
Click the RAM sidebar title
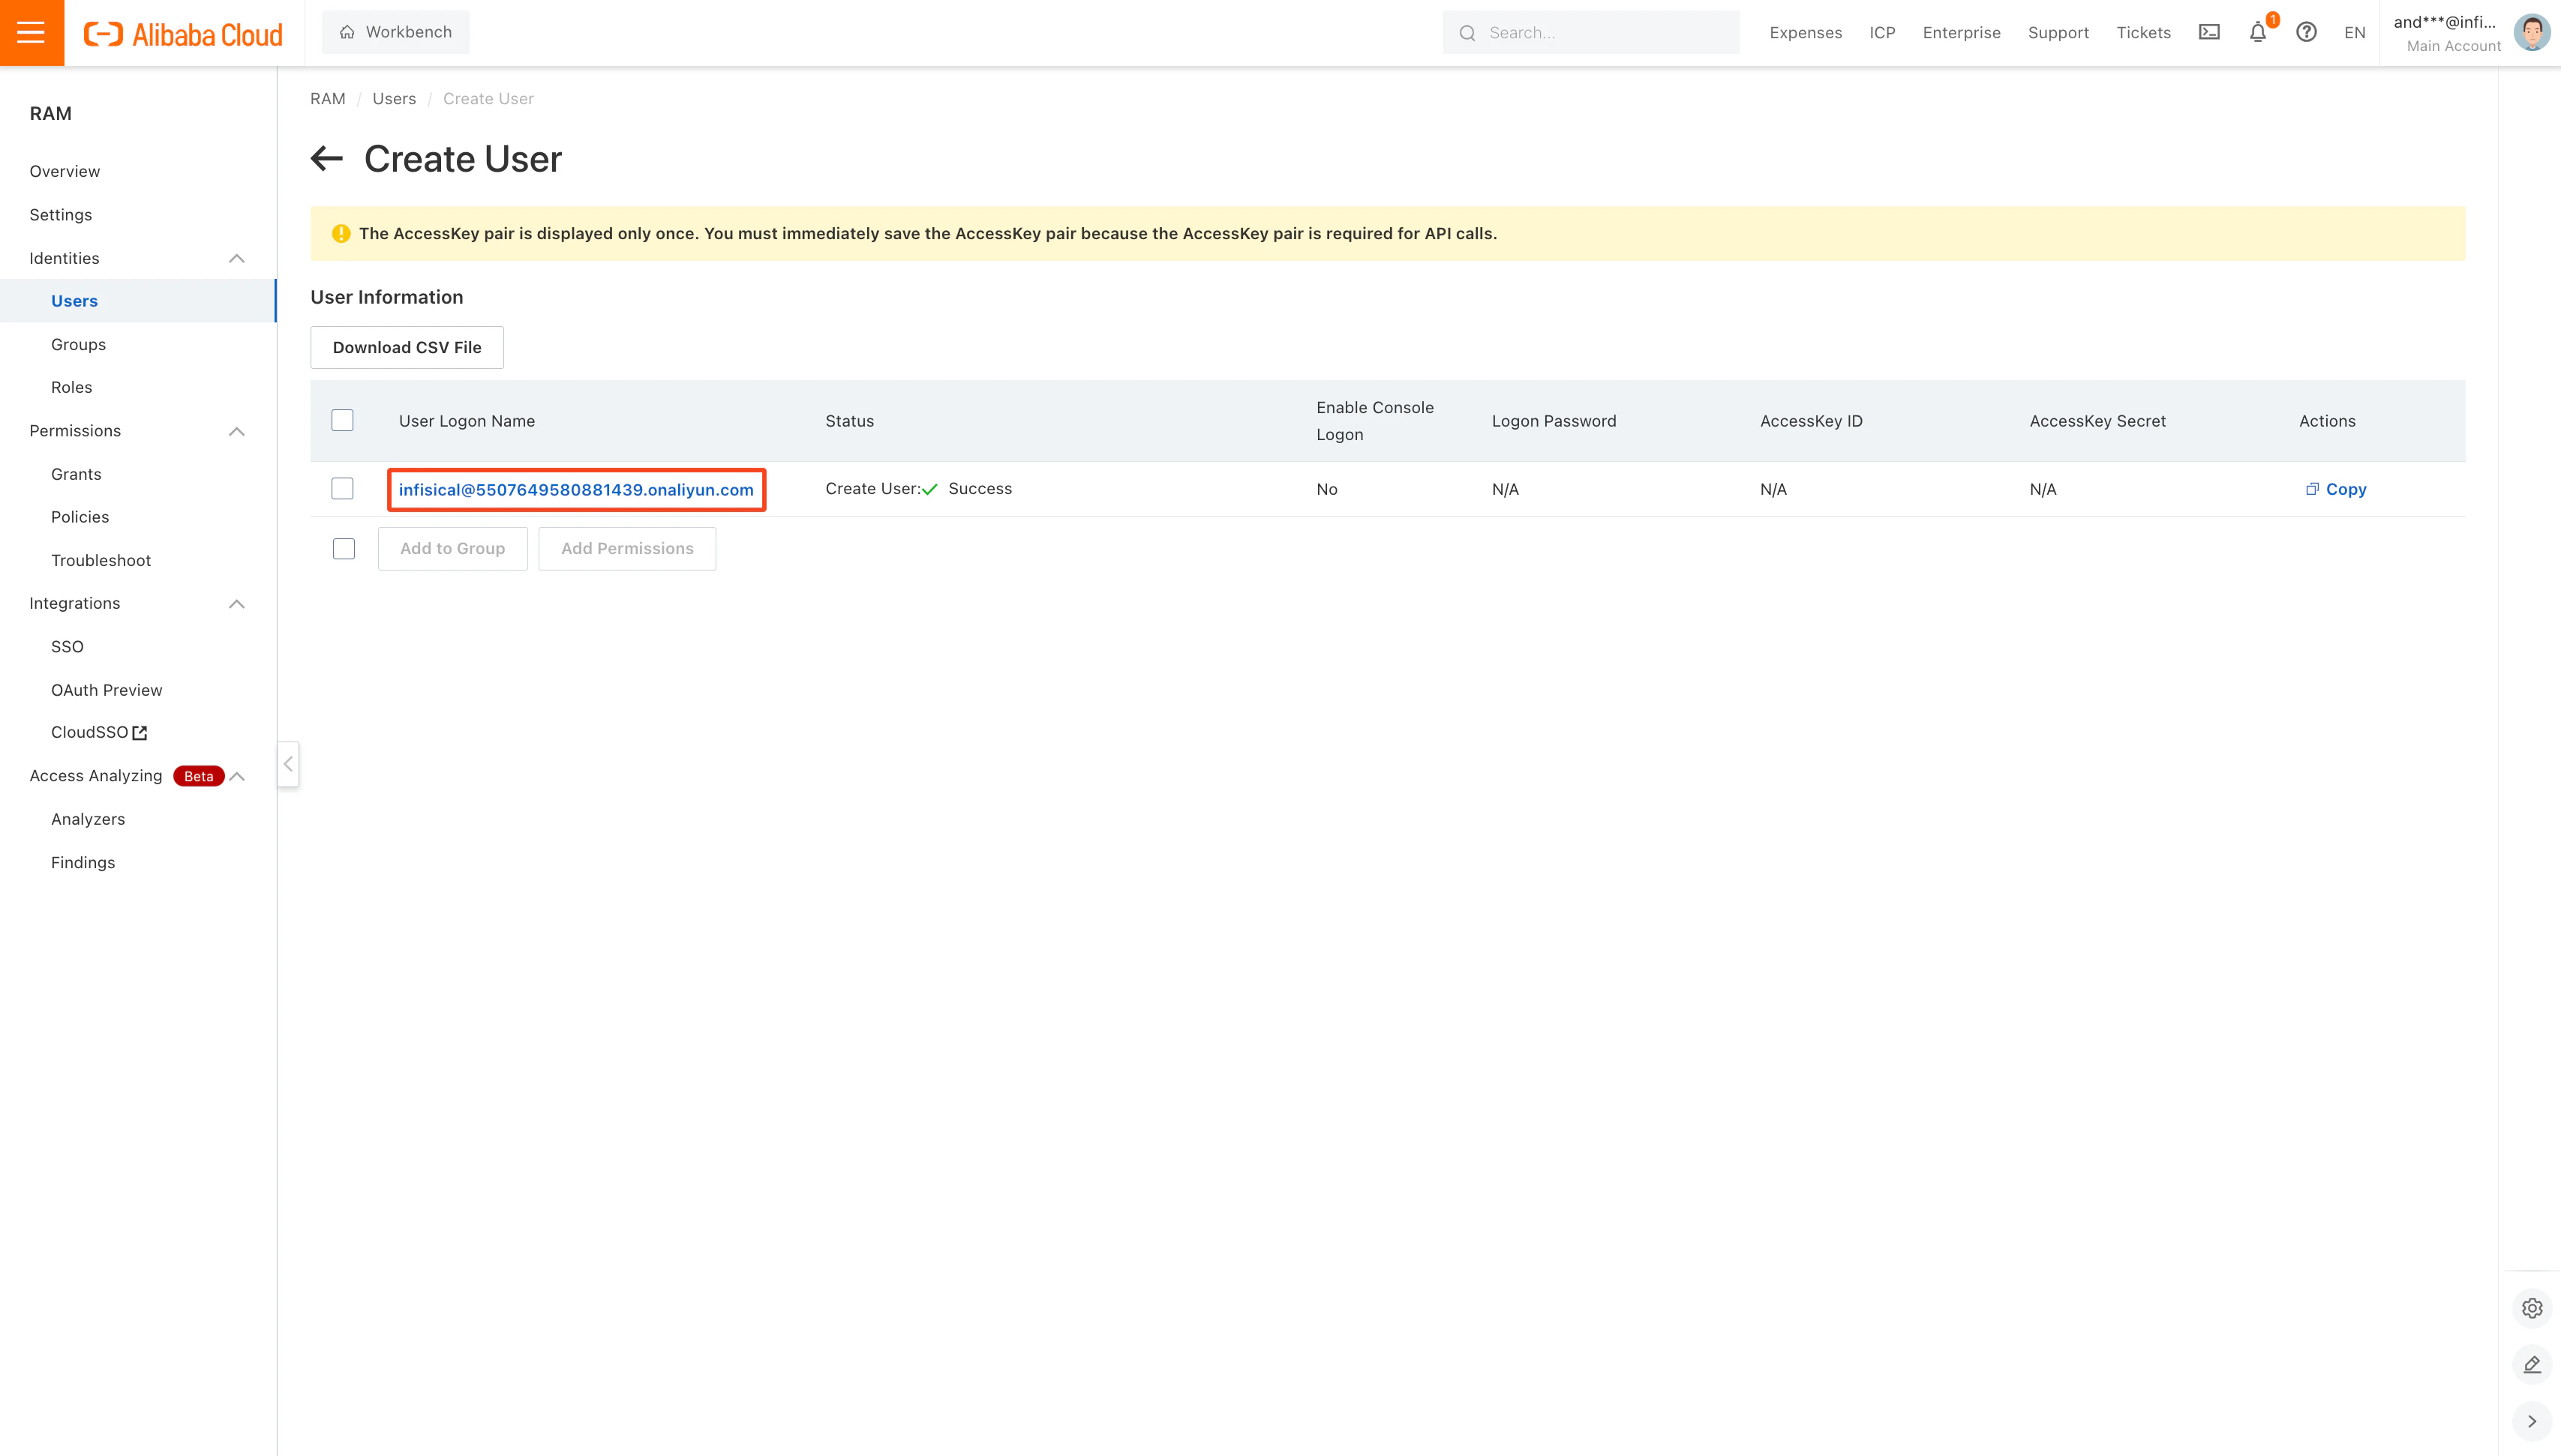click(x=51, y=113)
